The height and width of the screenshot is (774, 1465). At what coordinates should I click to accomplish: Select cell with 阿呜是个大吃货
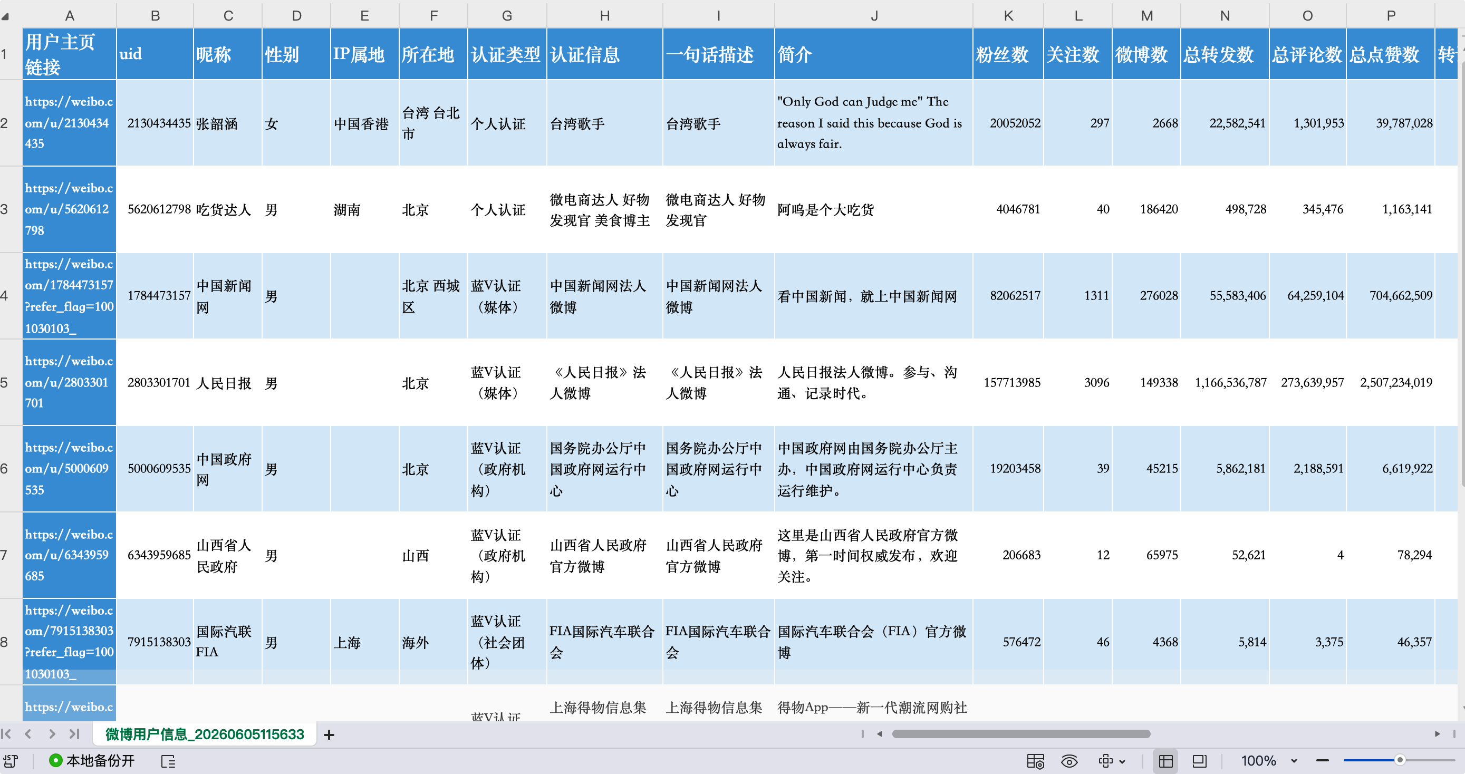pos(873,209)
